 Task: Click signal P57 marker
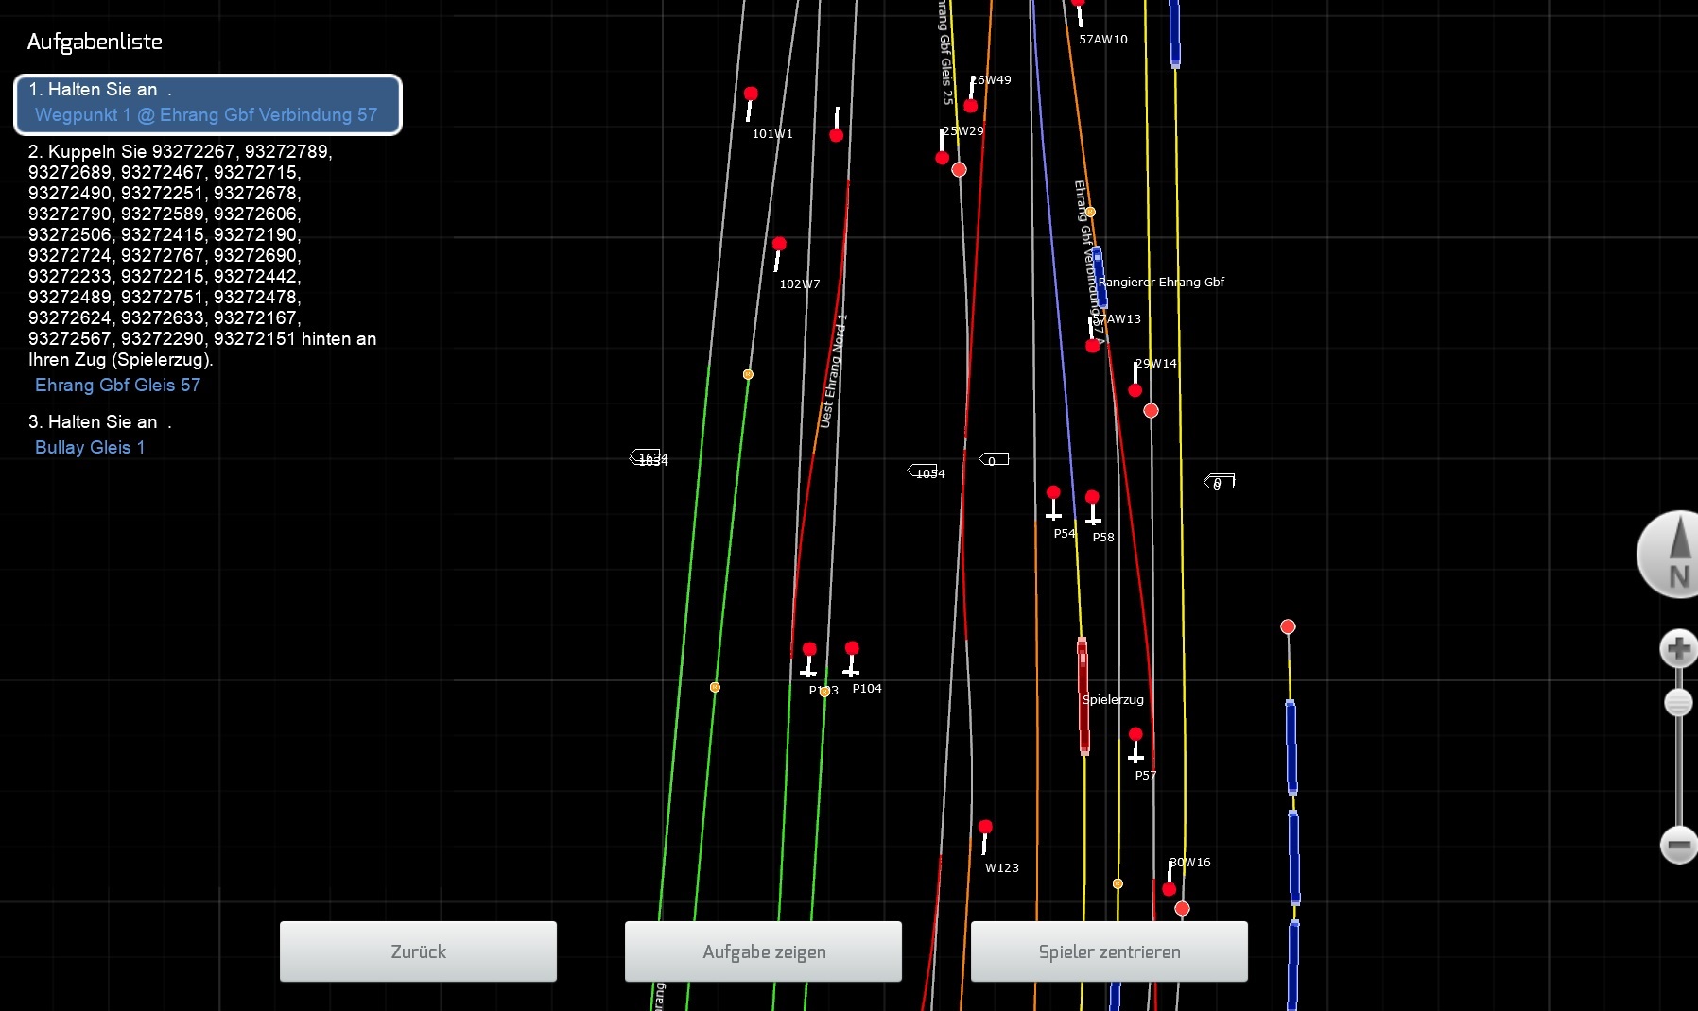[1135, 735]
